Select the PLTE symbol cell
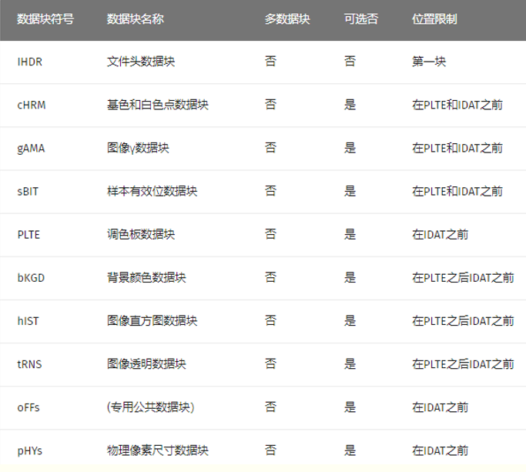 pyautogui.click(x=28, y=235)
